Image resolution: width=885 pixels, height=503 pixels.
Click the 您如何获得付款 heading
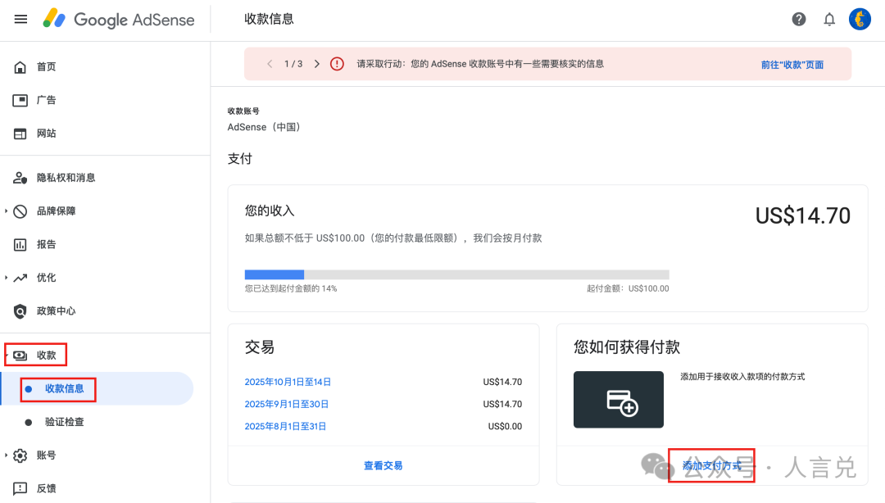coord(627,347)
